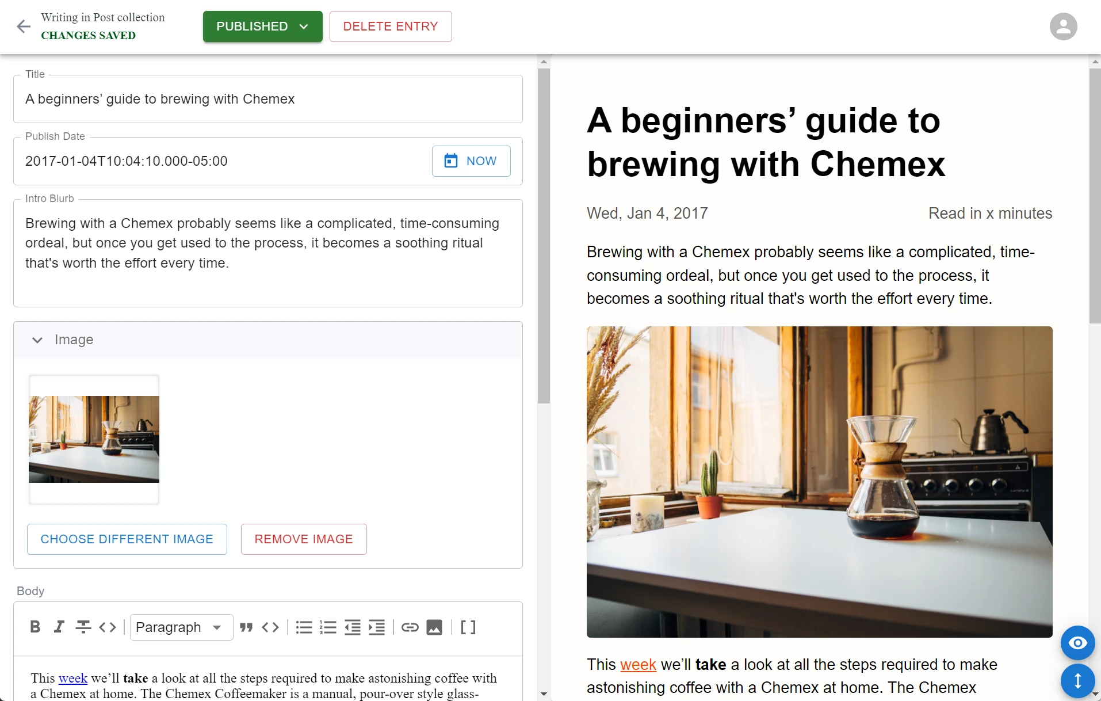Insert shortcode using the brackets icon
Viewport: 1101px width, 701px height.
468,627
